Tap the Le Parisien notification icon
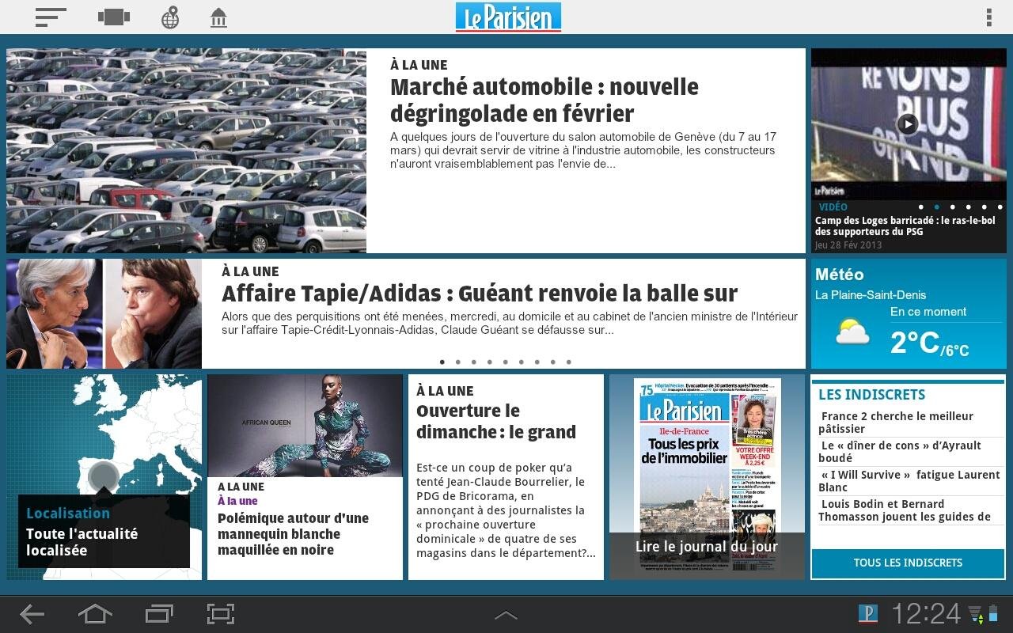This screenshot has width=1013, height=633. coord(868,614)
